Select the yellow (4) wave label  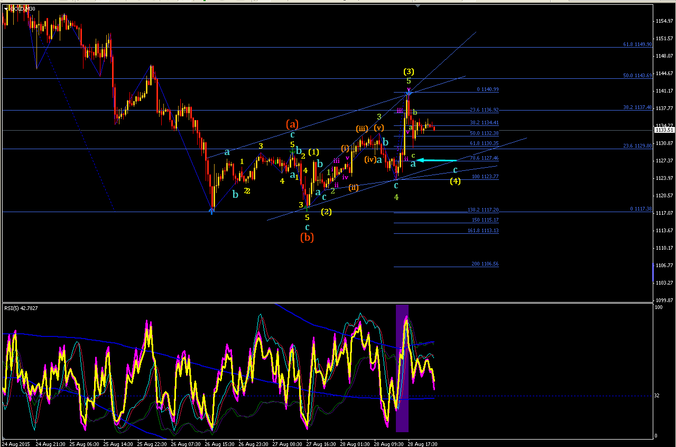tap(455, 181)
